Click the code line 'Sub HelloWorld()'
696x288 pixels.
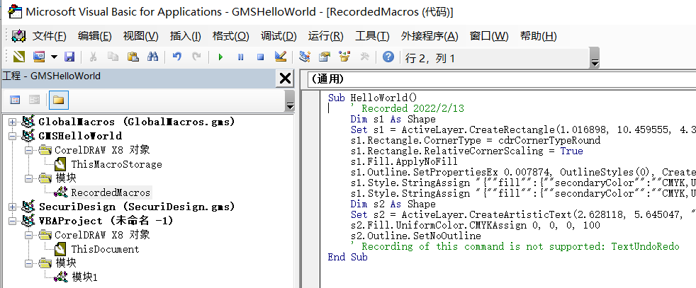(x=373, y=98)
